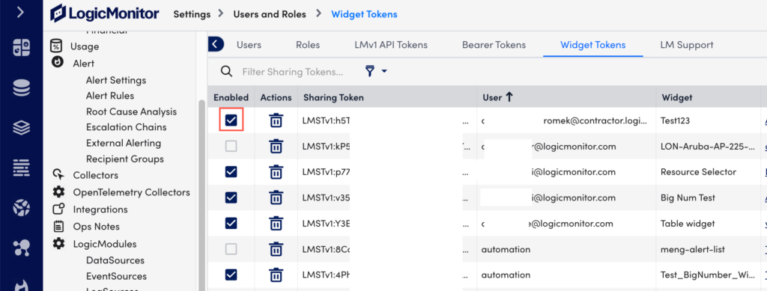The image size is (767, 291).
Task: Open Escalation Chains in sidebar
Action: [x=126, y=127]
